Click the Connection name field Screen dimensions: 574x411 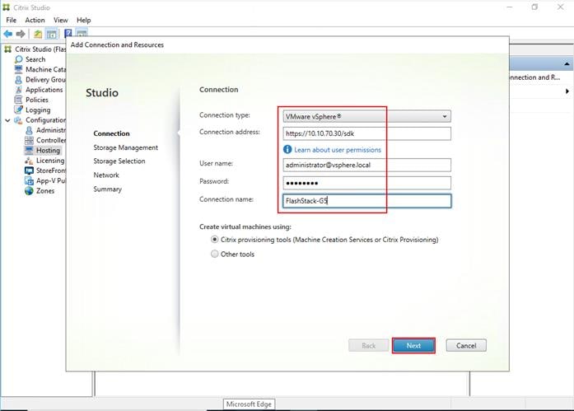pyautogui.click(x=366, y=201)
